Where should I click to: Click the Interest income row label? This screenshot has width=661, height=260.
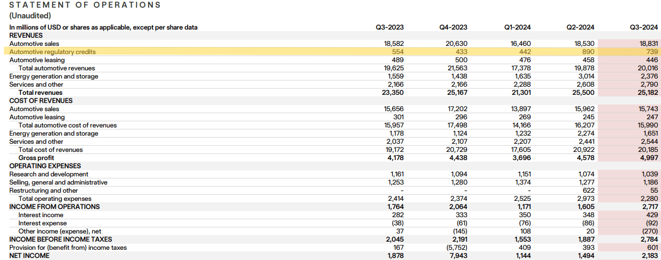click(x=41, y=215)
